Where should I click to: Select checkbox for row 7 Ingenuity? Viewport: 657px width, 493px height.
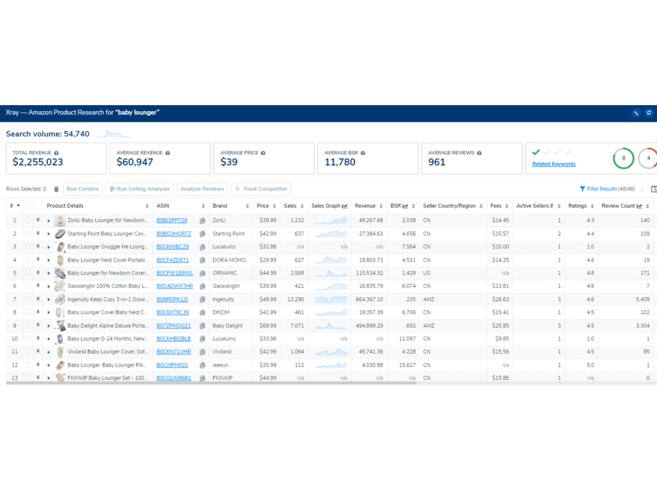pos(28,299)
